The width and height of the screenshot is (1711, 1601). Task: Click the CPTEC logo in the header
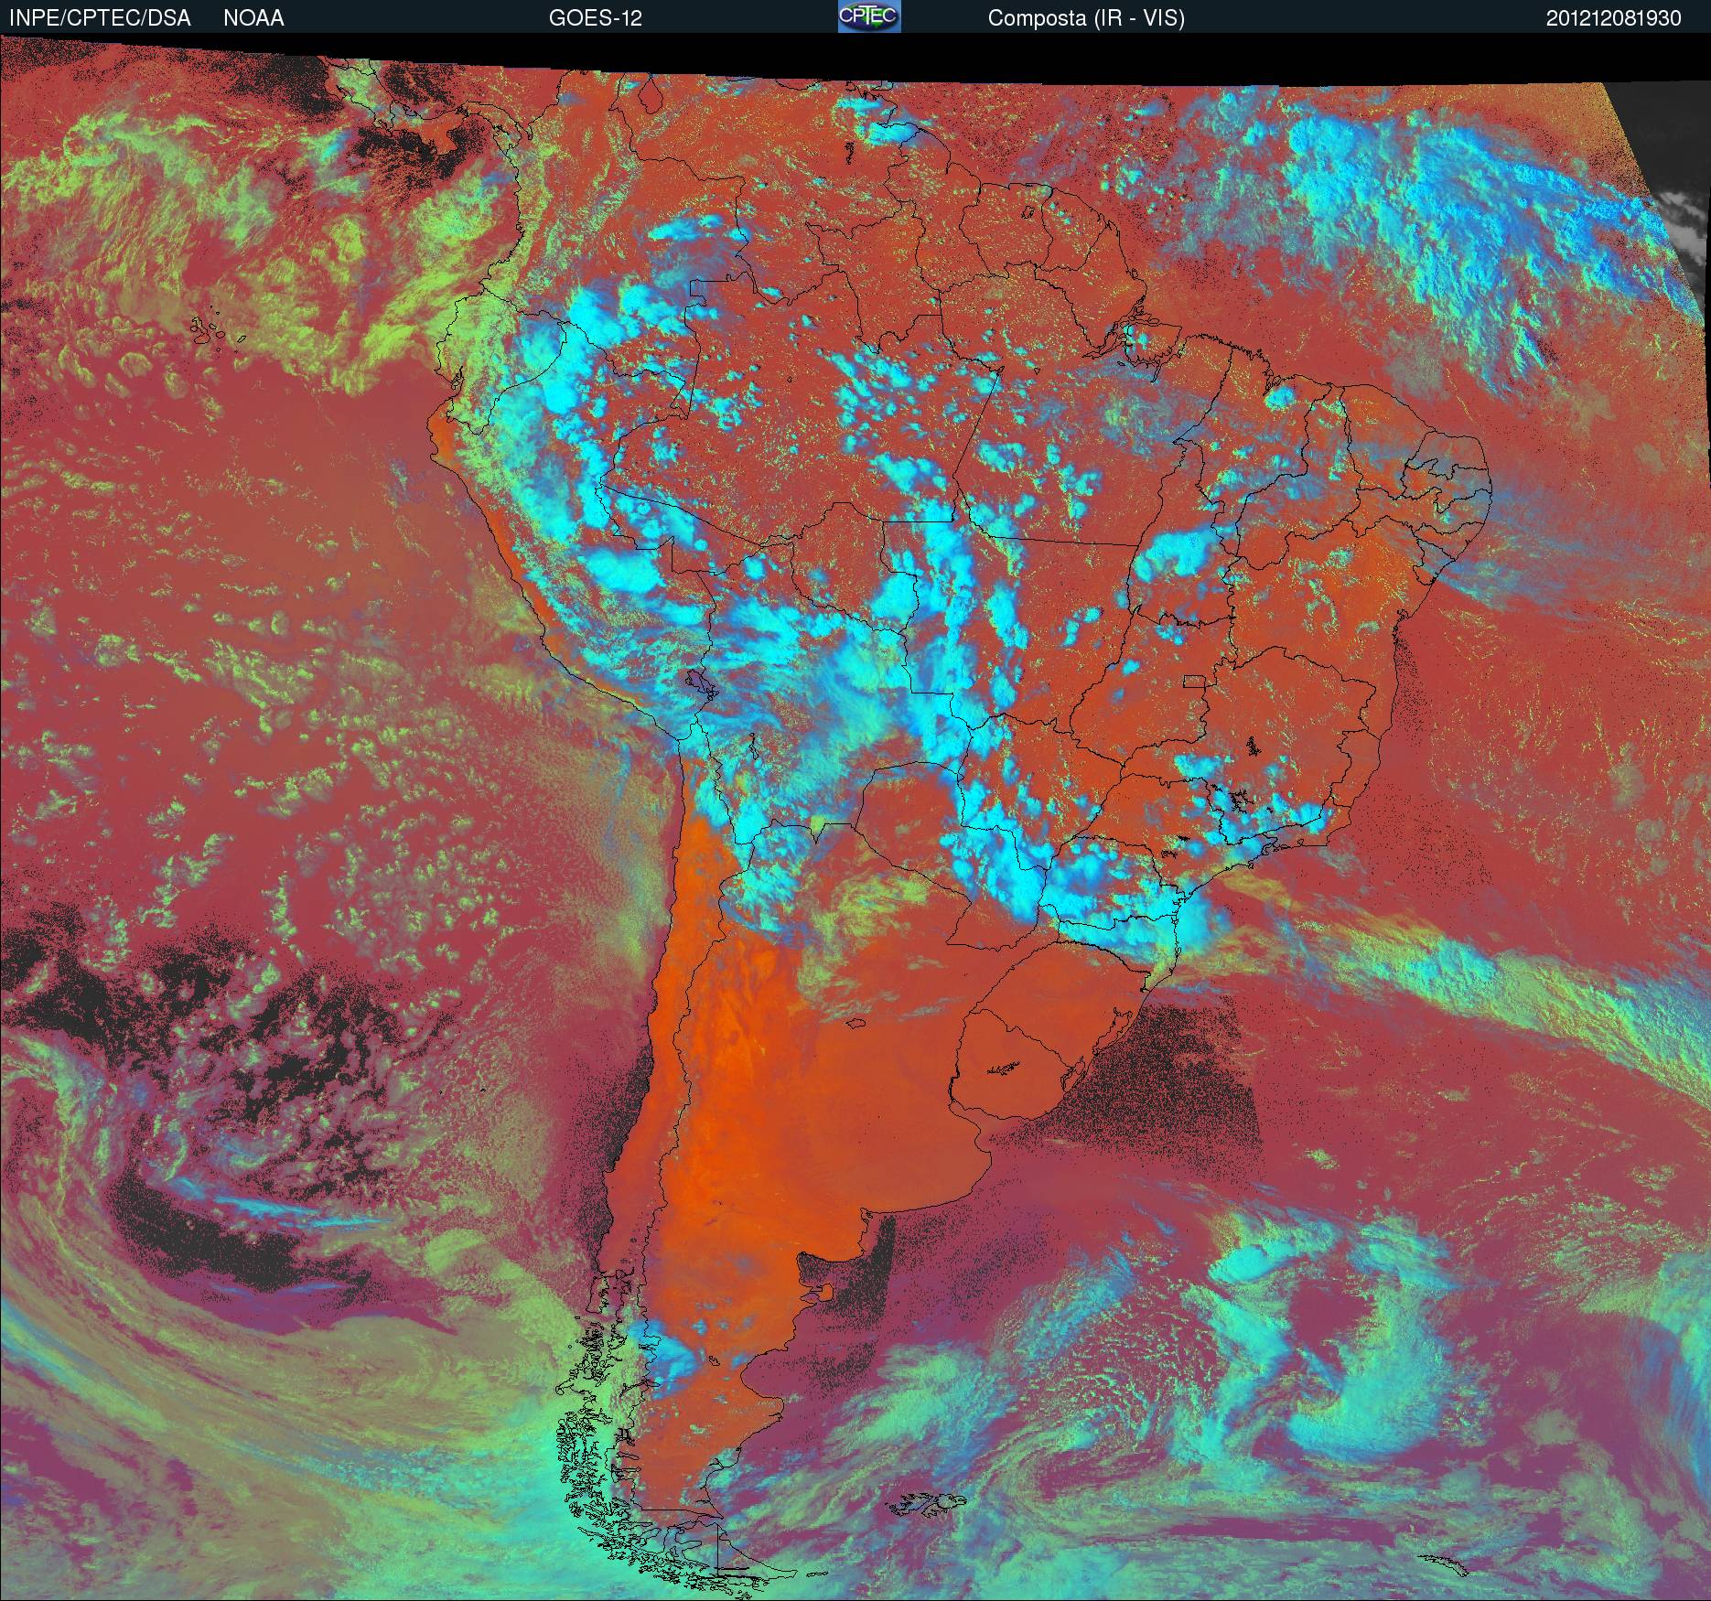pos(869,16)
